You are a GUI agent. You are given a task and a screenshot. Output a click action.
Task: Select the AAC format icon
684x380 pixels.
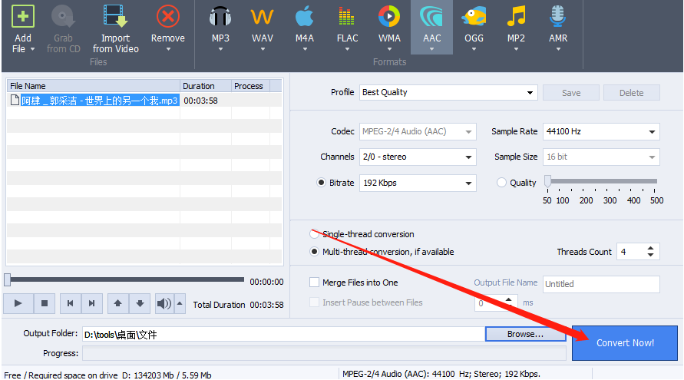[431, 17]
